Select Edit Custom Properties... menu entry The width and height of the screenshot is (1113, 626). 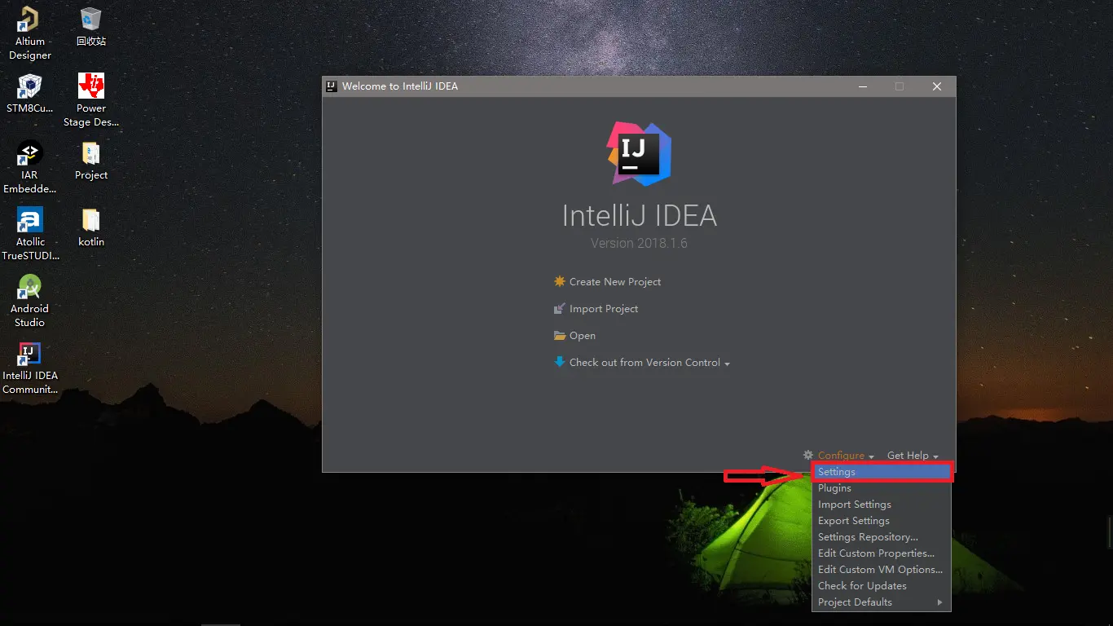click(x=882, y=553)
